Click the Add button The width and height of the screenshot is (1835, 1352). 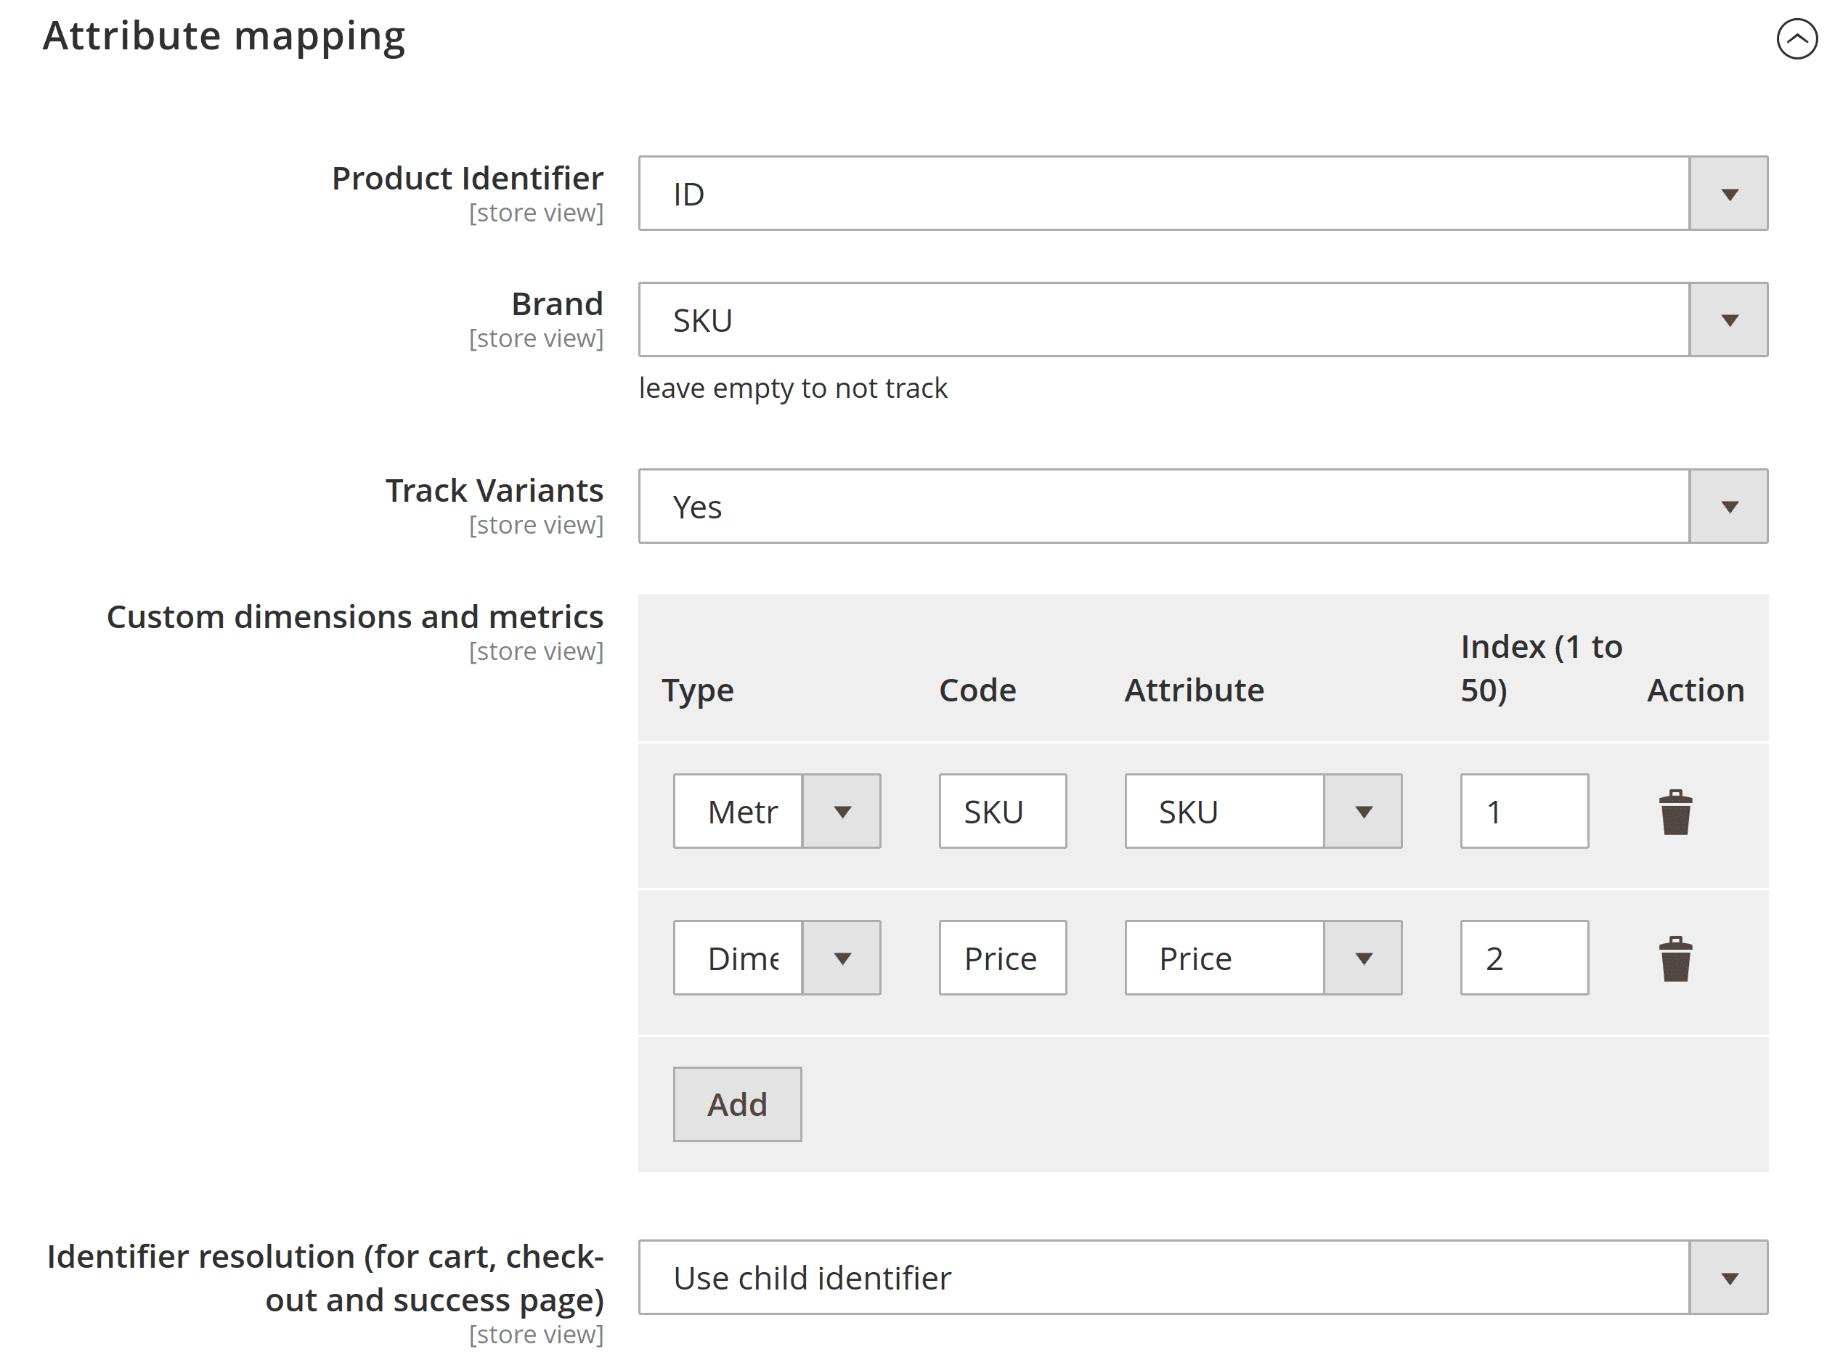click(736, 1104)
